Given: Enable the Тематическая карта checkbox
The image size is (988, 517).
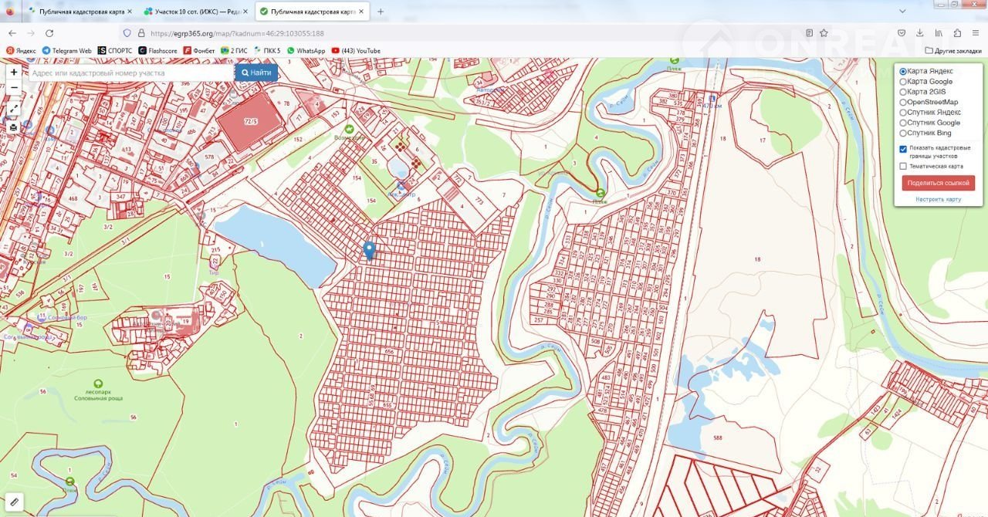Looking at the screenshot, I should pos(903,166).
